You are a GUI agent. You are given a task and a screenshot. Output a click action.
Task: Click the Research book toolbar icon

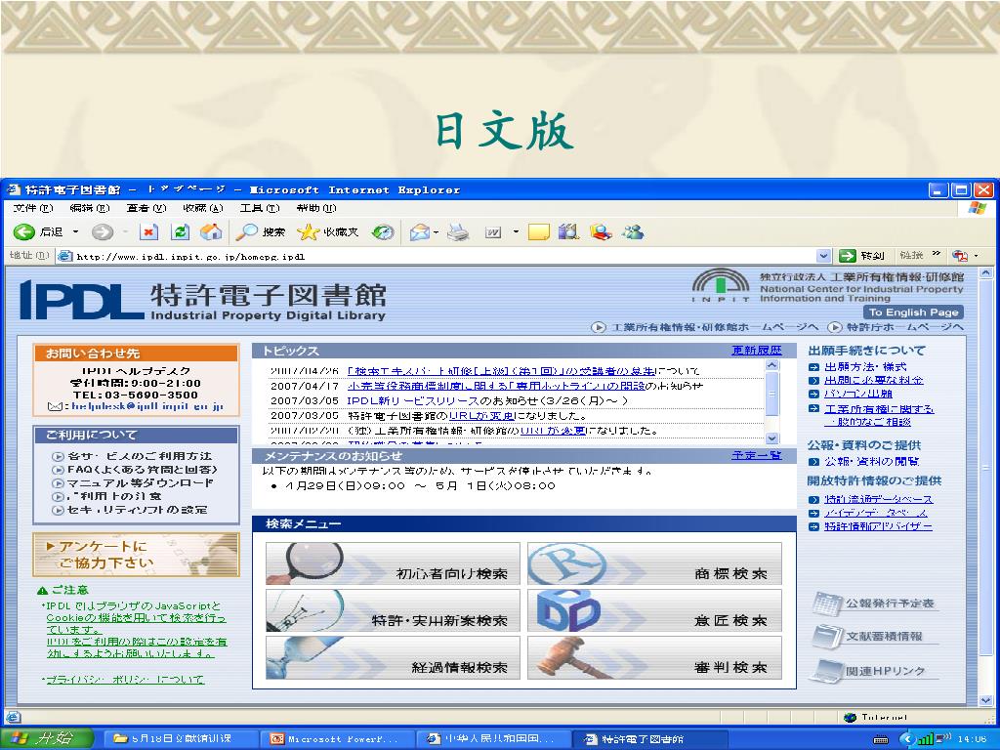568,232
